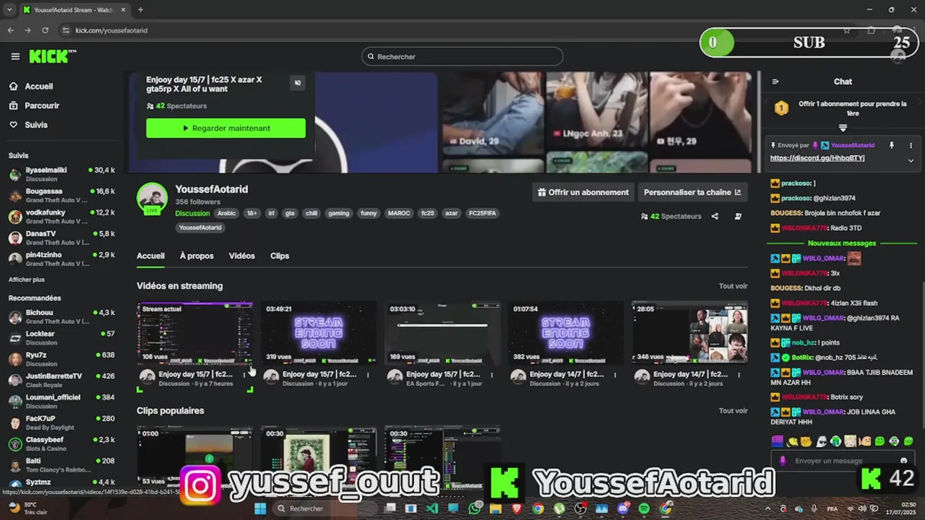Image resolution: width=925 pixels, height=520 pixels.
Task: Open the 03:49:21 video thumbnail
Action: [x=319, y=333]
